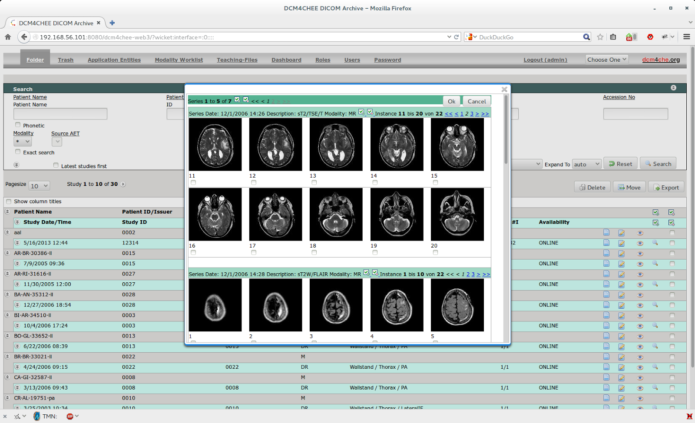Open Expand To dropdown set to auto
695x423 pixels.
click(587, 164)
